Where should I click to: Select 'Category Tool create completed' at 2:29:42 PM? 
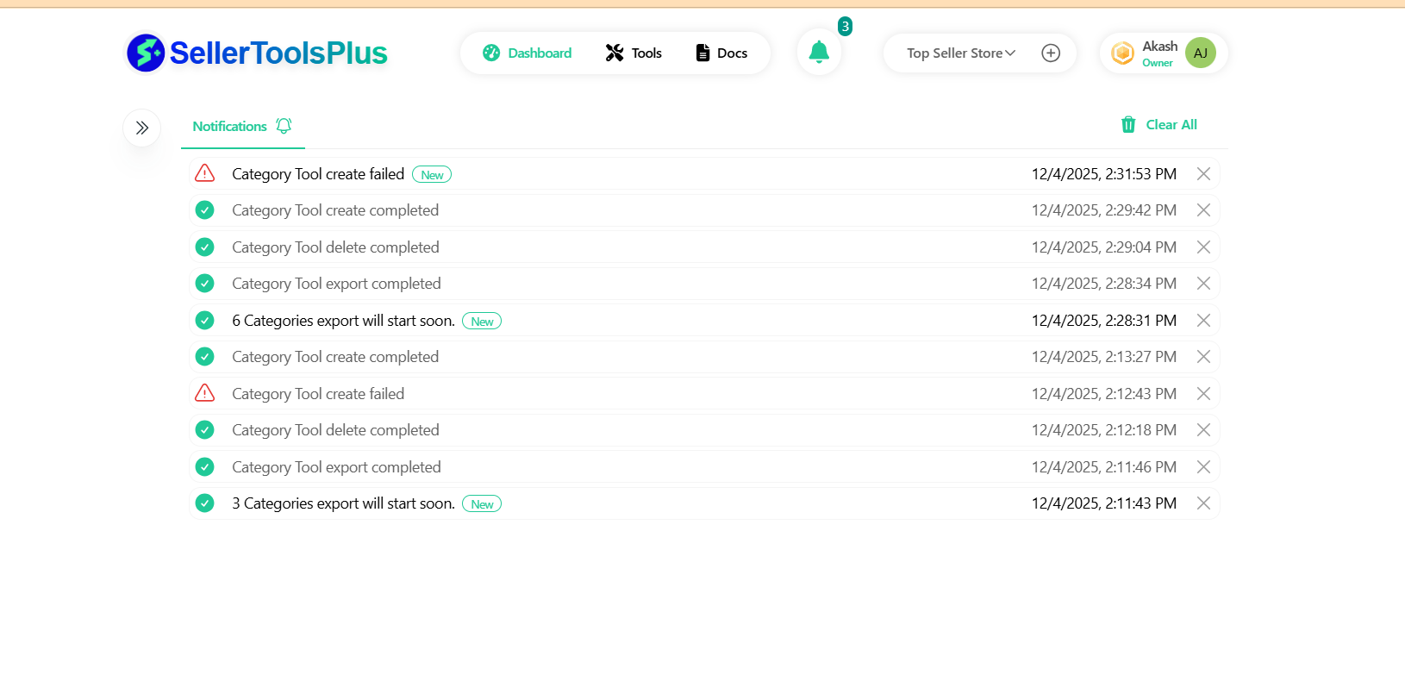click(335, 210)
